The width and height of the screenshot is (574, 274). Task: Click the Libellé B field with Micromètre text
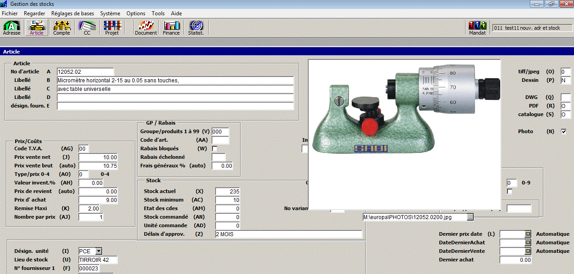tap(175, 80)
